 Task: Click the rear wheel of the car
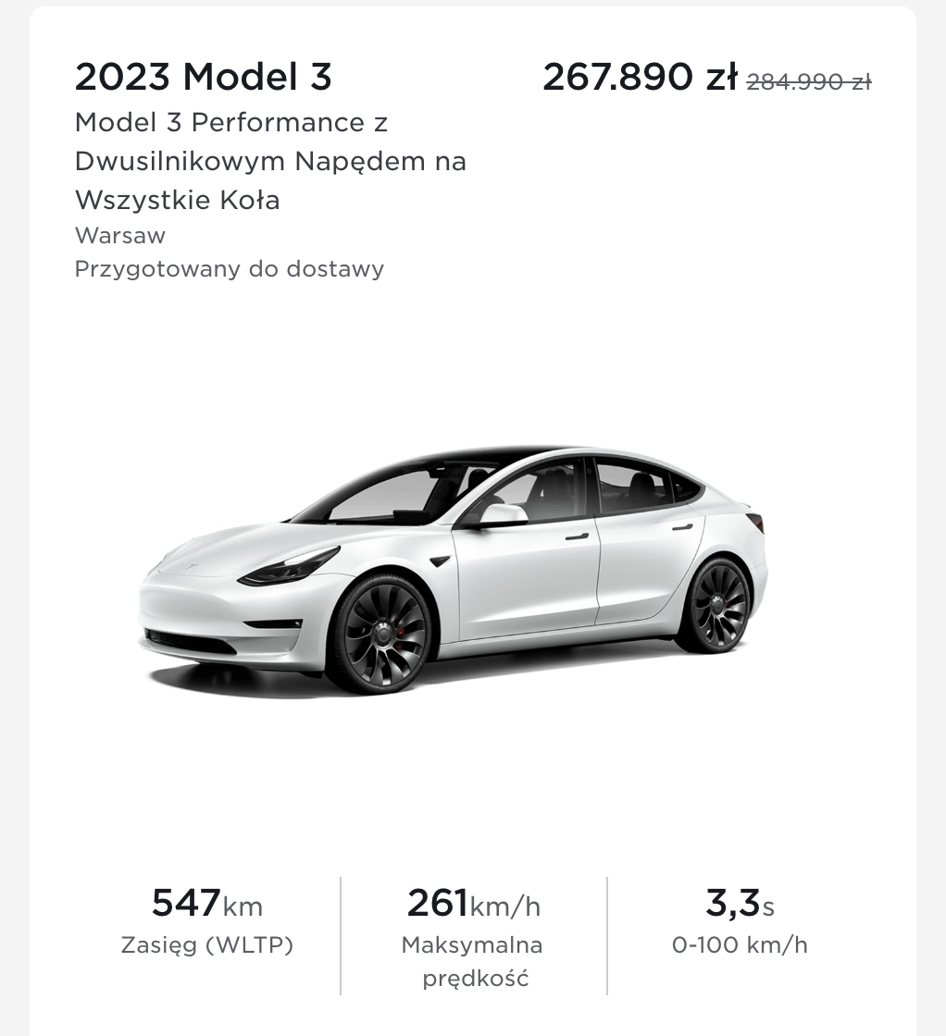tap(716, 606)
